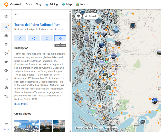Open the weather umbrella sidebar icon
162x133 pixels.
click(x=6, y=44)
